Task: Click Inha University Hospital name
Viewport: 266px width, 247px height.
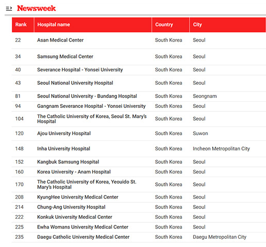Action: click(64, 149)
